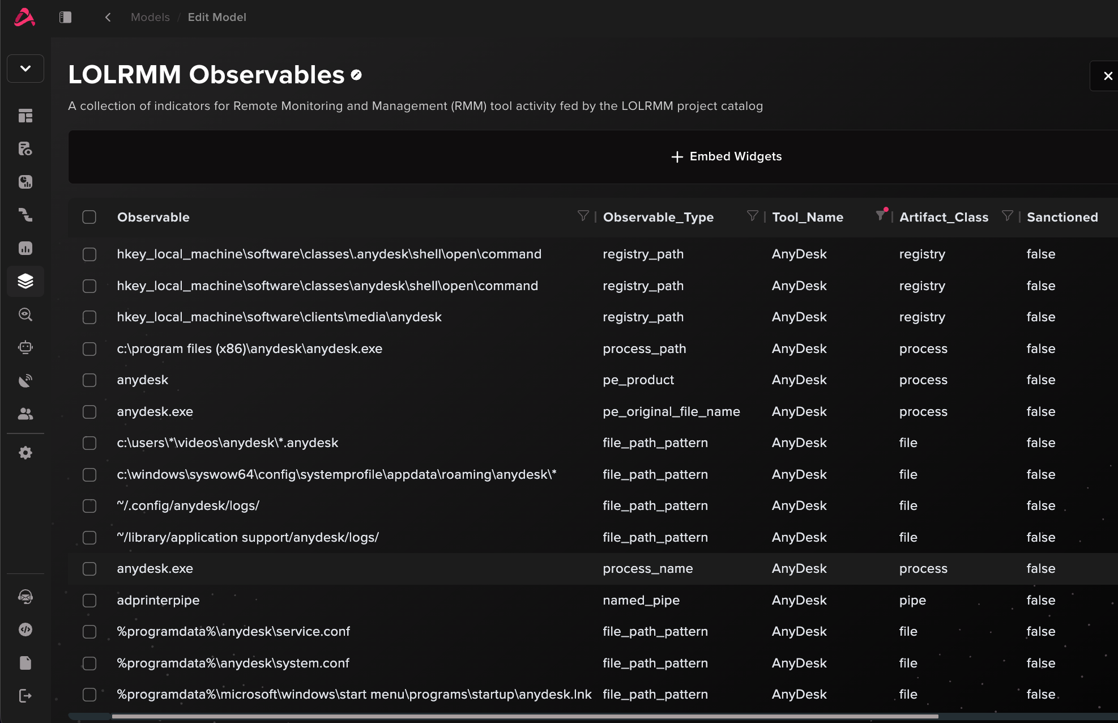This screenshot has width=1118, height=723.
Task: Click the pe_original_file_name type cell
Action: 671,411
